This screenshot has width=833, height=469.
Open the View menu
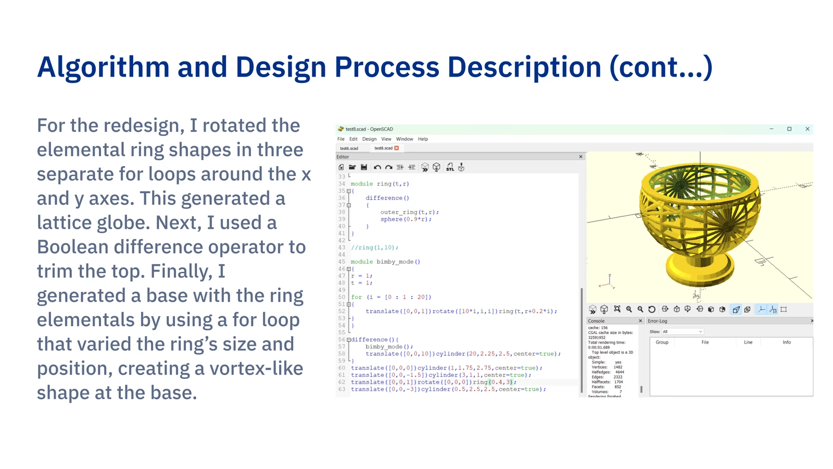click(386, 139)
